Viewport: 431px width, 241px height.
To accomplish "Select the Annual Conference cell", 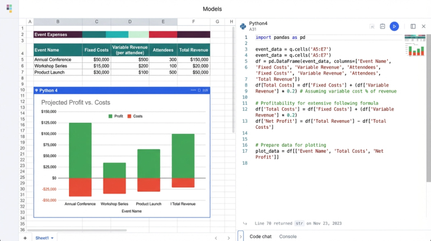I will click(x=58, y=59).
